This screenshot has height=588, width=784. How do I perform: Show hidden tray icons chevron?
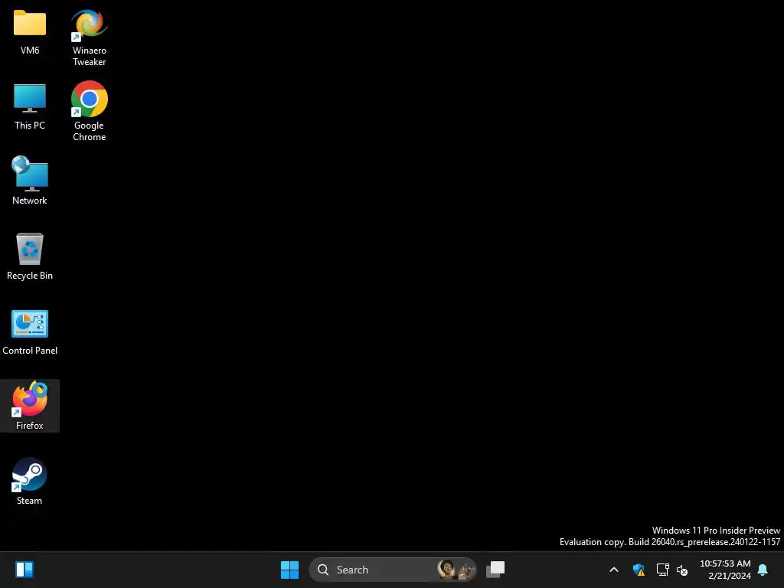coord(614,570)
